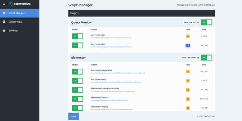The width and height of the screenshot is (242, 121).
Task: Click elementor-web-cli script name
Action: [100, 98]
